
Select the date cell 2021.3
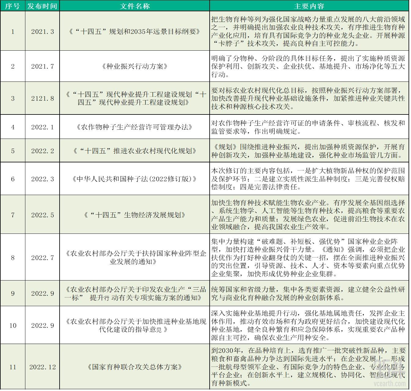[x=42, y=31]
